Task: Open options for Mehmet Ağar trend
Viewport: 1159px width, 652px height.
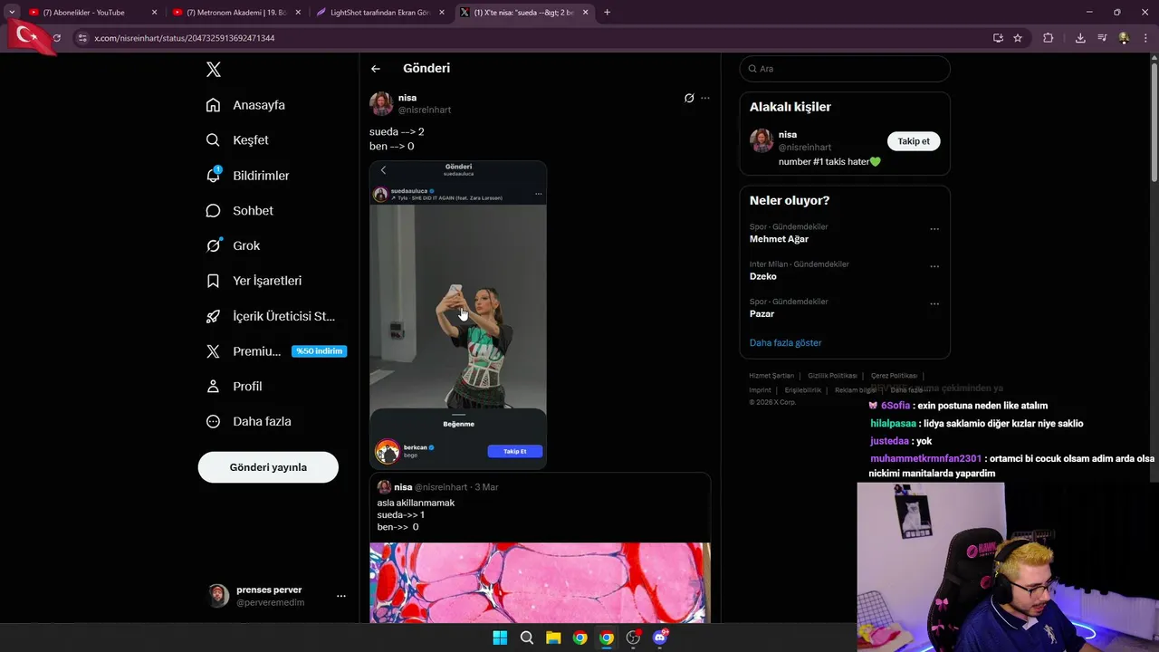Action: click(x=934, y=229)
